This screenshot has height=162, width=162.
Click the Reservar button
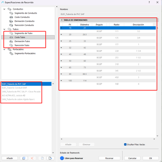[x=109, y=158]
